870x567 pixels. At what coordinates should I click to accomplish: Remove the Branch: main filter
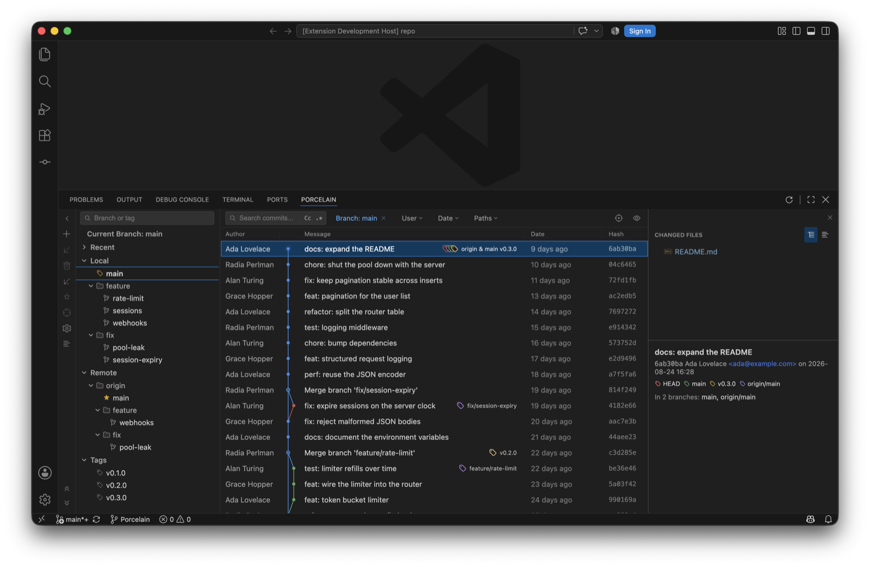pos(384,218)
